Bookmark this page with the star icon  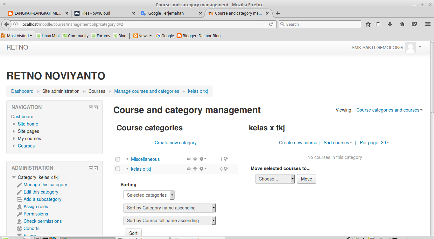[368, 24]
